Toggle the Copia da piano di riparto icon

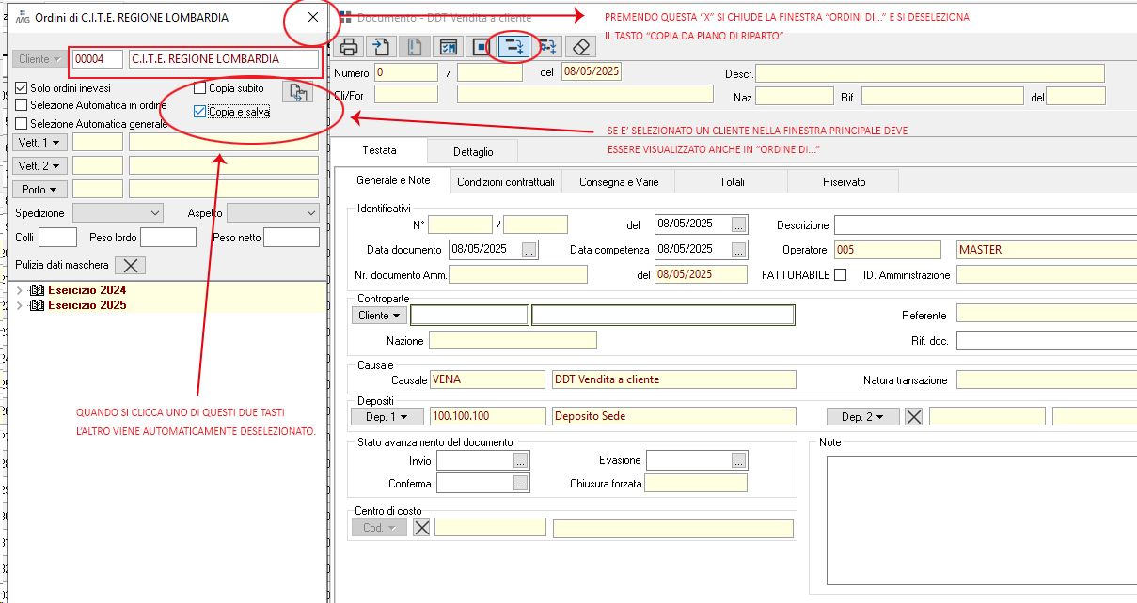[514, 46]
